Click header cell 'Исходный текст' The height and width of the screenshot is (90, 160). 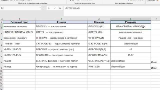pos(19,22)
